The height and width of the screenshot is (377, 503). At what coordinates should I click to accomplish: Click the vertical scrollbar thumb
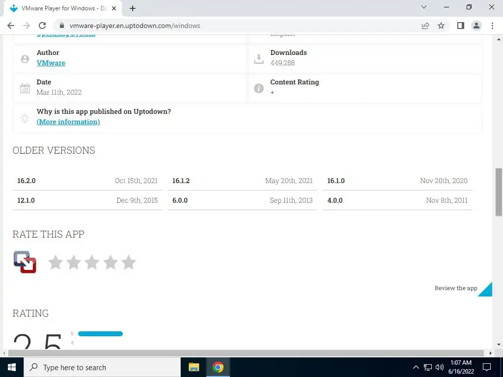(499, 192)
